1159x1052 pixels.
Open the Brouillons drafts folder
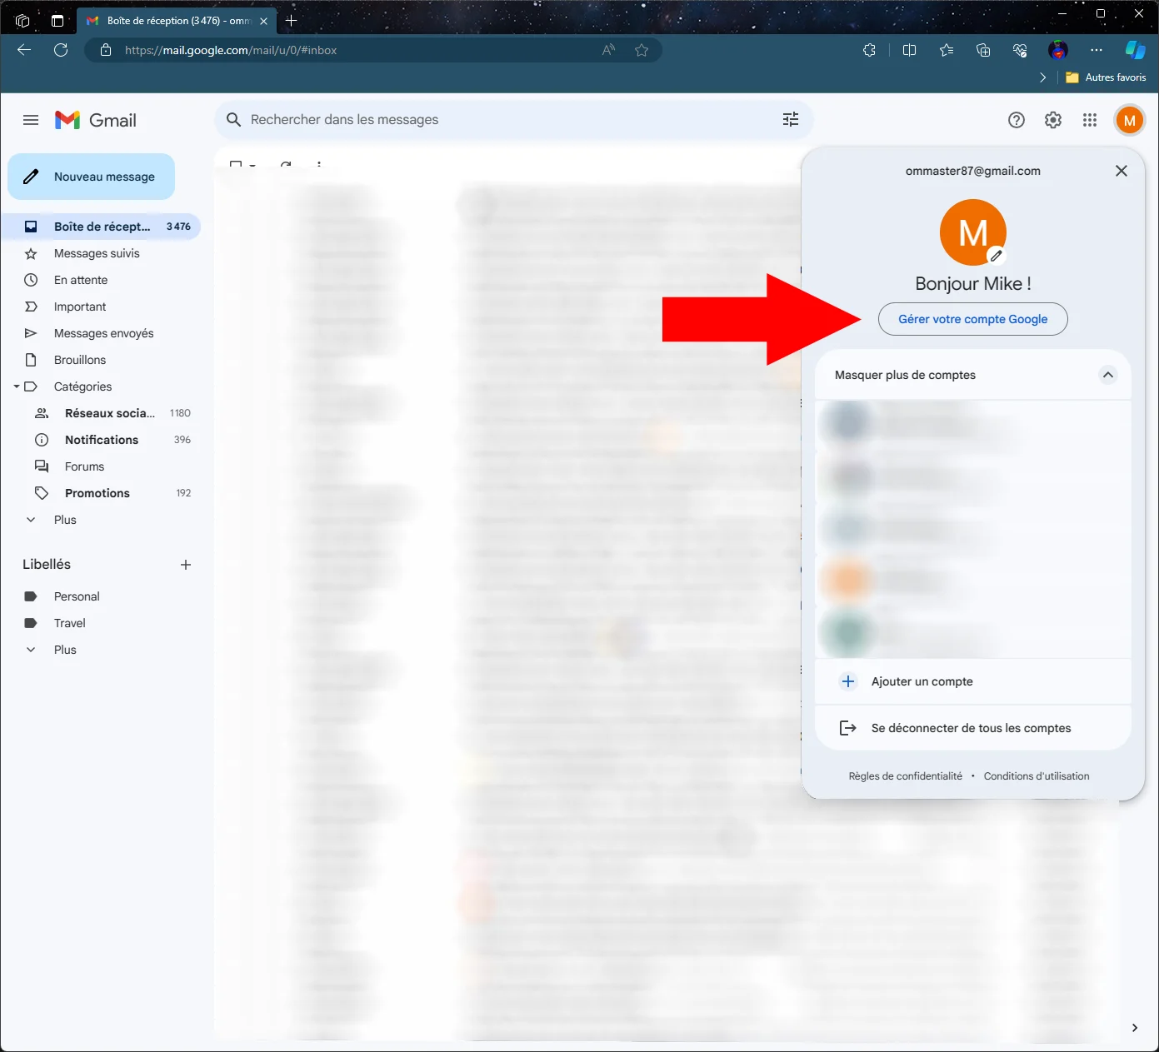click(101, 360)
